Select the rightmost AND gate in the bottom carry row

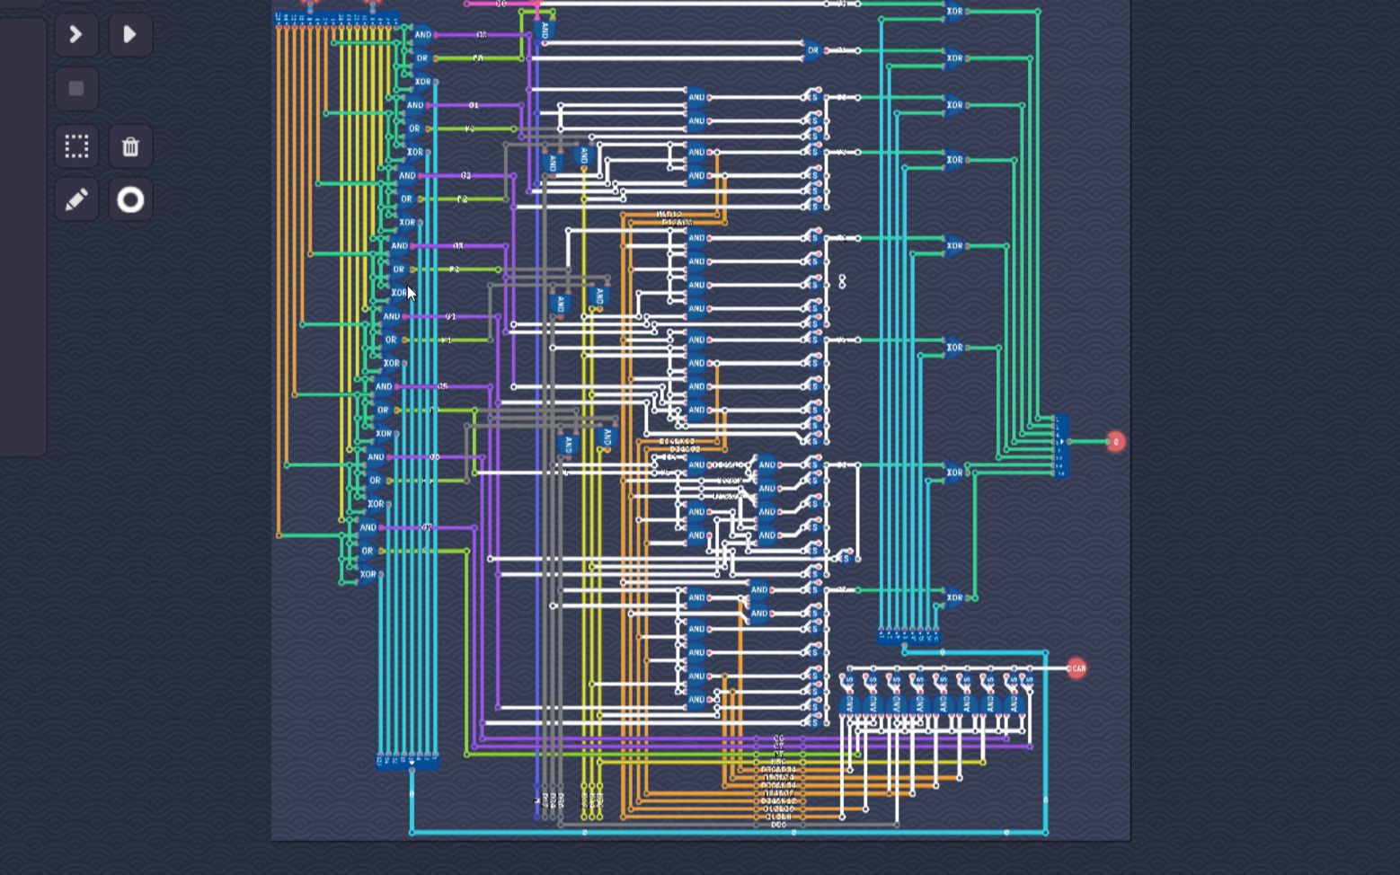[x=1014, y=705]
